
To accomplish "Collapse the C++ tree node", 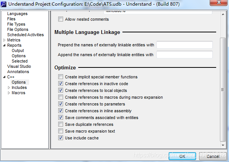I will tap(4, 77).
